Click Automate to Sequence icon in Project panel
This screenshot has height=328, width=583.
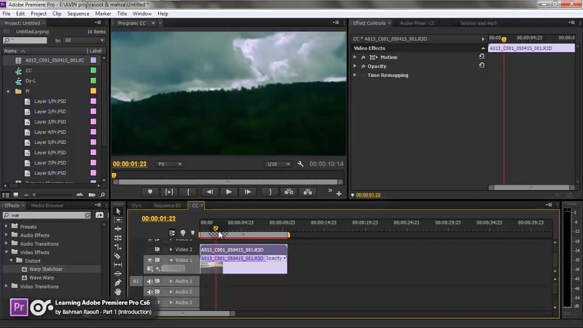(x=92, y=195)
